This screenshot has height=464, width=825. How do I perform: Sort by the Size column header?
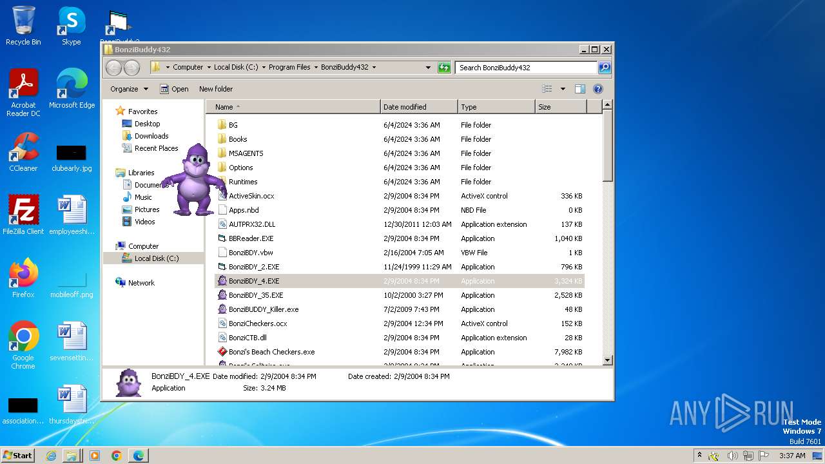tap(561, 107)
